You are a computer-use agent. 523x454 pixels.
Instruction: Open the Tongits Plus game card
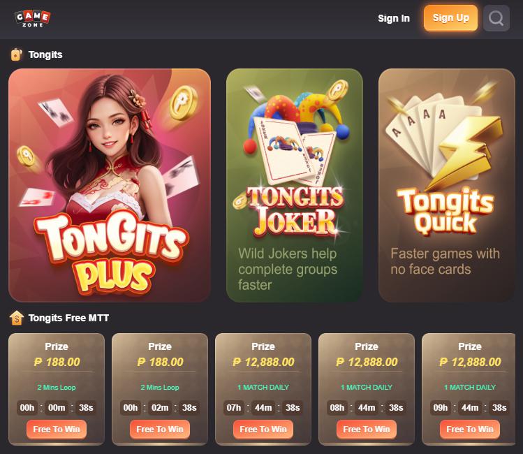tap(110, 185)
